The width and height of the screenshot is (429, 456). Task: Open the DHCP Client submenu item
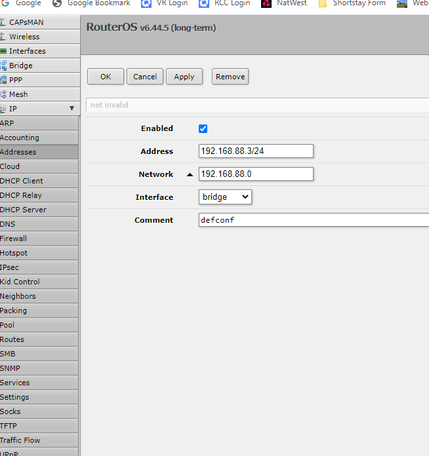39,181
